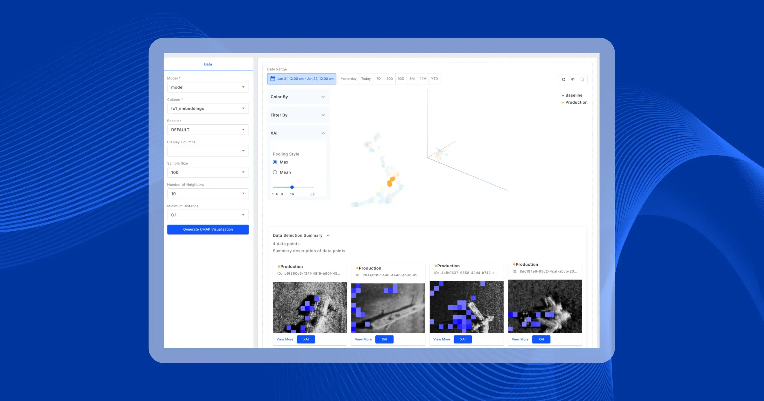
Task: Select the Mean pooling radio button
Action: click(275, 172)
